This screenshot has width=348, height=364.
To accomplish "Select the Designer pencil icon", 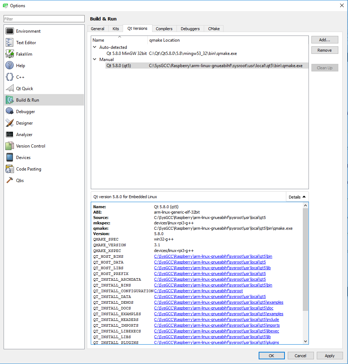I will (10, 123).
